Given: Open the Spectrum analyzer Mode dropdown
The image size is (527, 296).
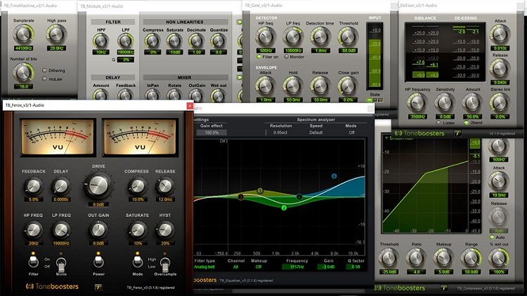Looking at the screenshot, I should [x=351, y=132].
